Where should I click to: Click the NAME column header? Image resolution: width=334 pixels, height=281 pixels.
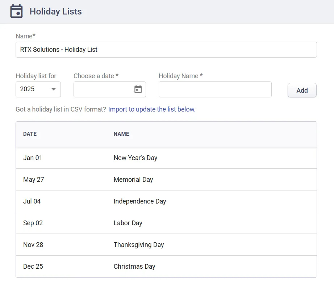point(121,134)
